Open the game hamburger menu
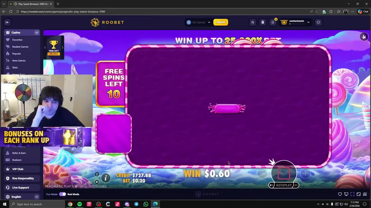 point(97,174)
